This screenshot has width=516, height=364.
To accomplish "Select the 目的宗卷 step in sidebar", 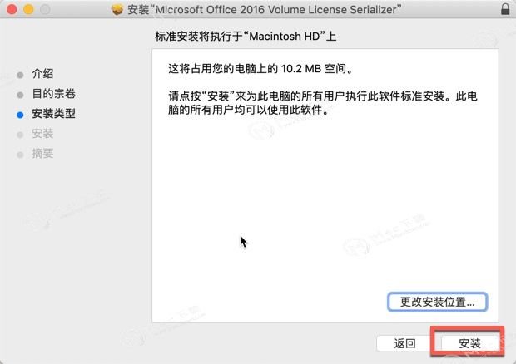I will [53, 94].
